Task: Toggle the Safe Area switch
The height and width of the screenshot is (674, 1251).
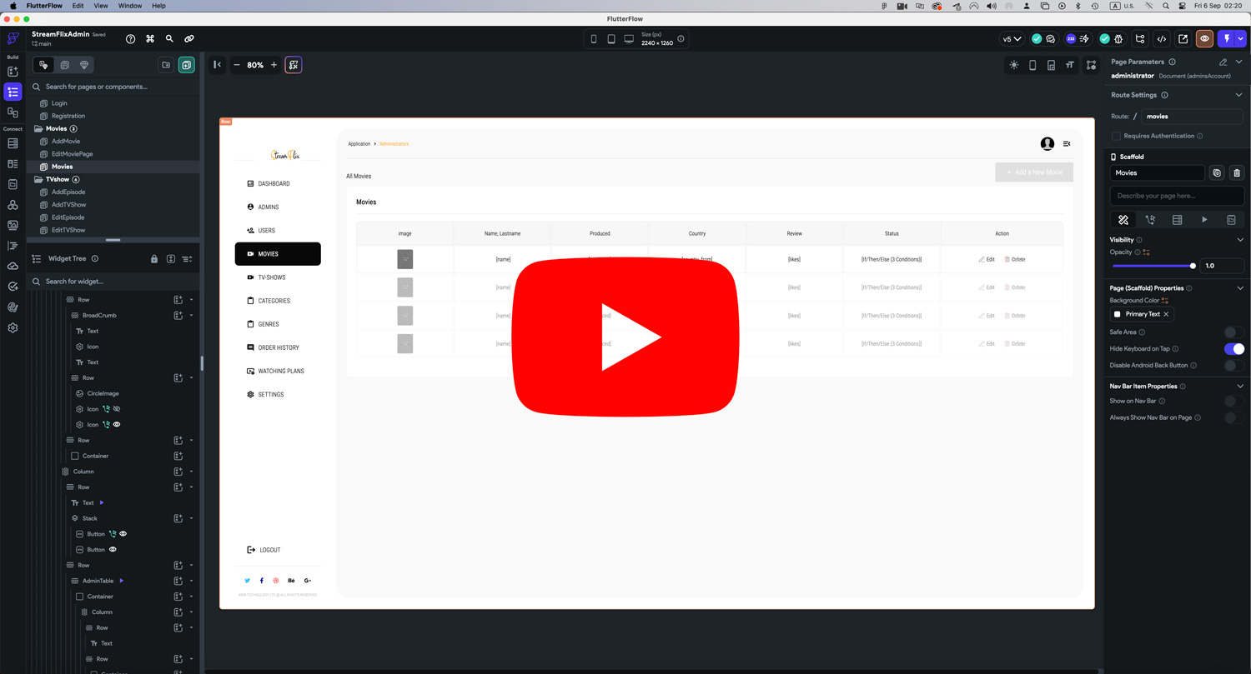Action: [x=1233, y=332]
